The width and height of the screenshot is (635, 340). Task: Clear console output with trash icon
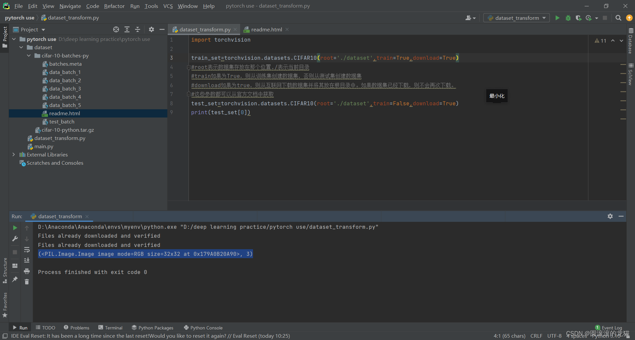click(x=27, y=282)
